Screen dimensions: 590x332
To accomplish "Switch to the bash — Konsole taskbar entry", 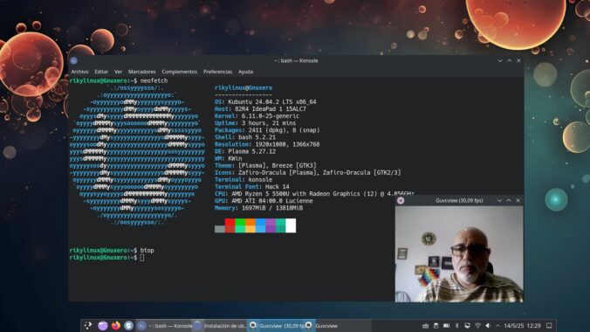I will tap(164, 326).
